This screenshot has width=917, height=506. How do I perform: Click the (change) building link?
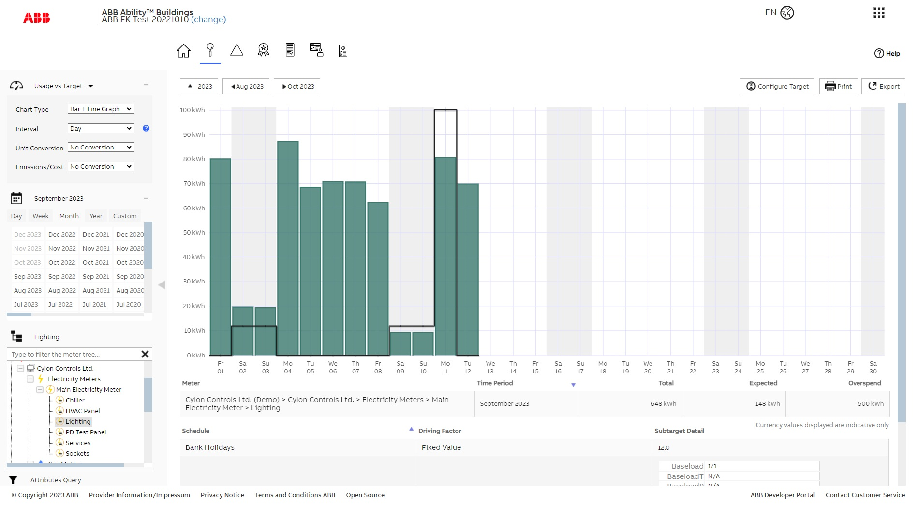click(209, 20)
